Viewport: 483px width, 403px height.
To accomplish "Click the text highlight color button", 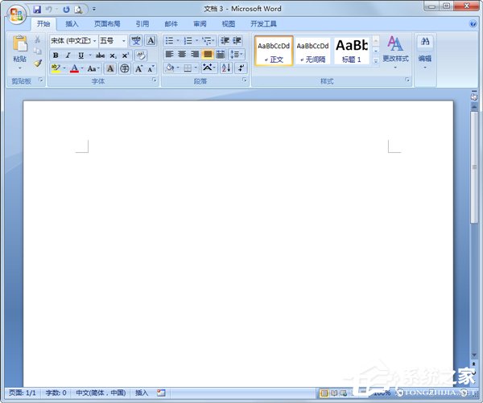I will pos(56,69).
